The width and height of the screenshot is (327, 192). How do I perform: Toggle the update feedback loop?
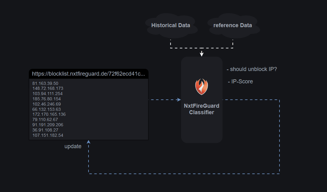185,173
